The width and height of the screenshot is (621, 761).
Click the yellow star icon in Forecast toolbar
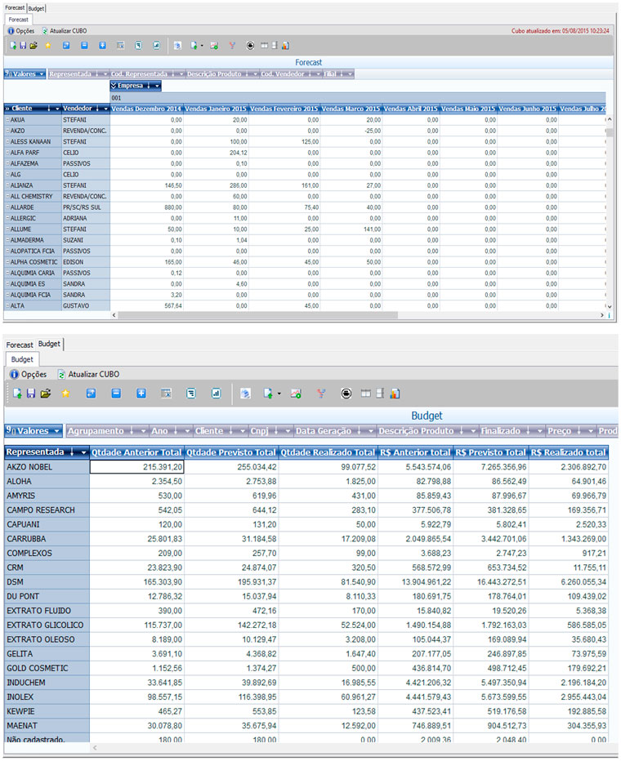[x=47, y=46]
